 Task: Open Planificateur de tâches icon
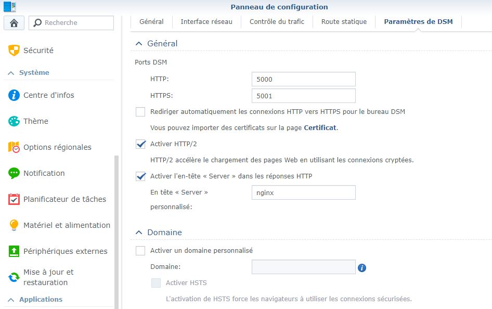coord(14,199)
